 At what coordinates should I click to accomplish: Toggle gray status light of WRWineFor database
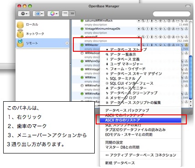point(82,85)
